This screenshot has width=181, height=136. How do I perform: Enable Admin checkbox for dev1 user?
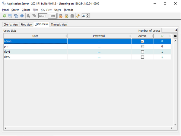pyautogui.click(x=142, y=52)
